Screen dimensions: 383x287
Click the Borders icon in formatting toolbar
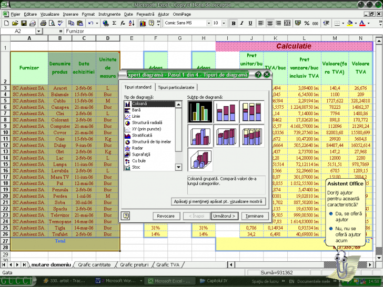337,23
